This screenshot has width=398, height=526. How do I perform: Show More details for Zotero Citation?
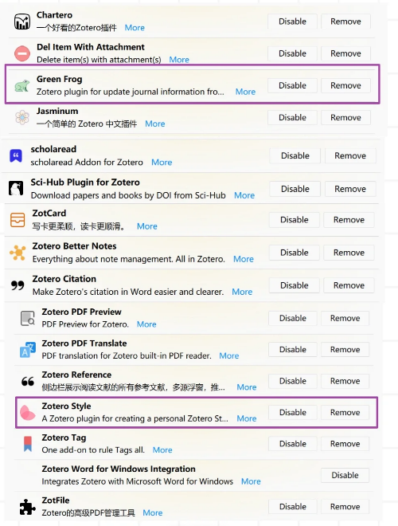[242, 292]
